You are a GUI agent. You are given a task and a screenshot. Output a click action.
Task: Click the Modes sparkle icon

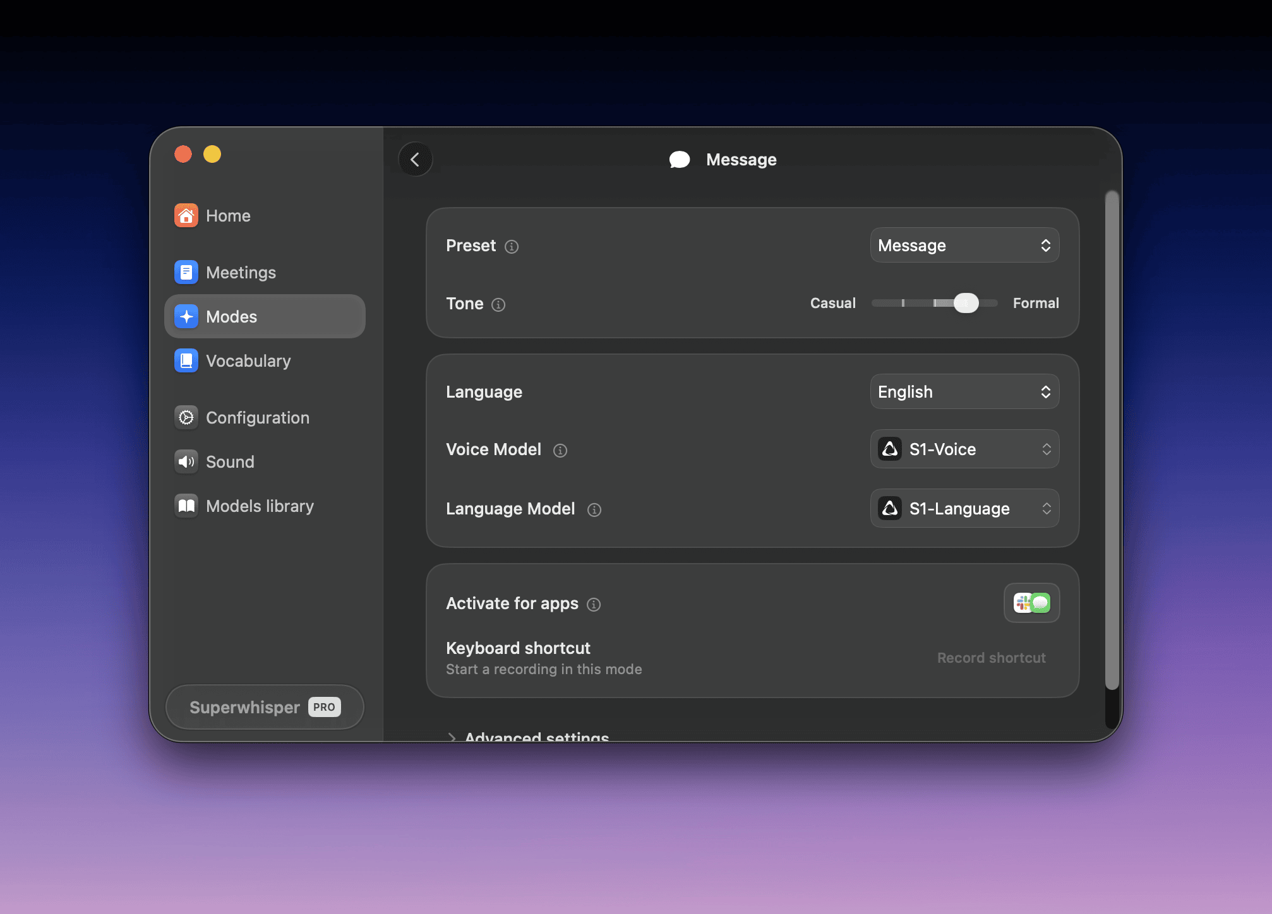tap(186, 317)
